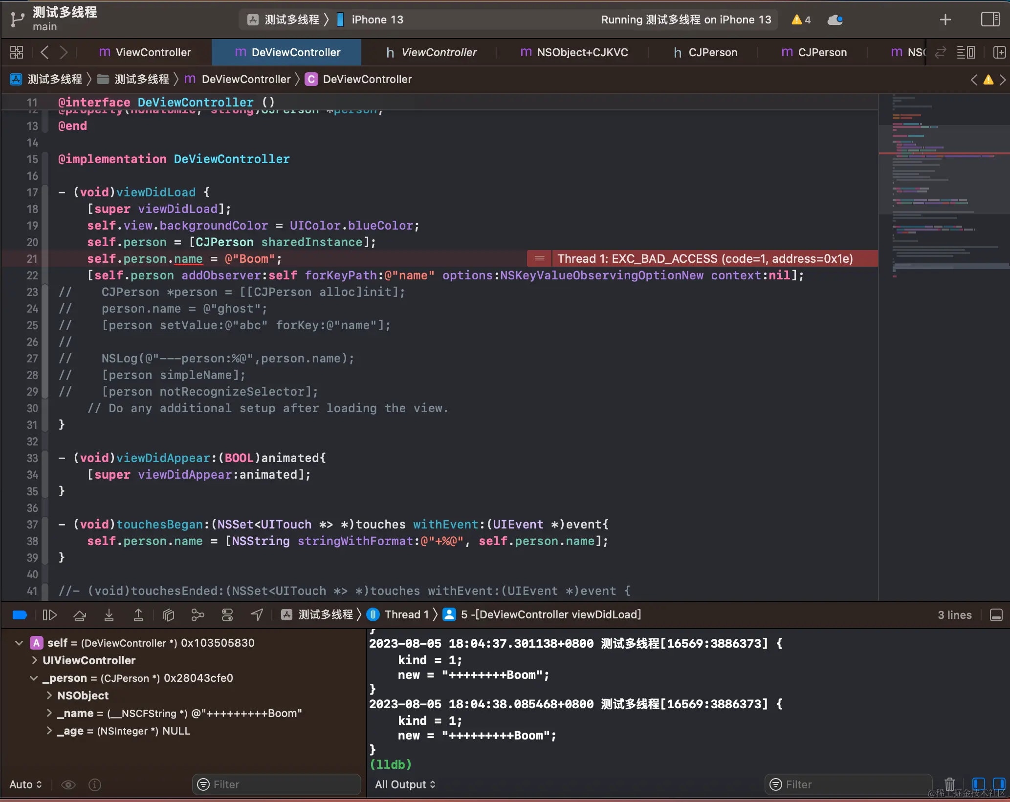Add an editor pane on the right
1010x802 pixels.
click(999, 52)
